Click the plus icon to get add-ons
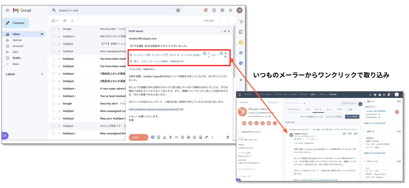Screen dimensions: 409x188 click(241, 80)
